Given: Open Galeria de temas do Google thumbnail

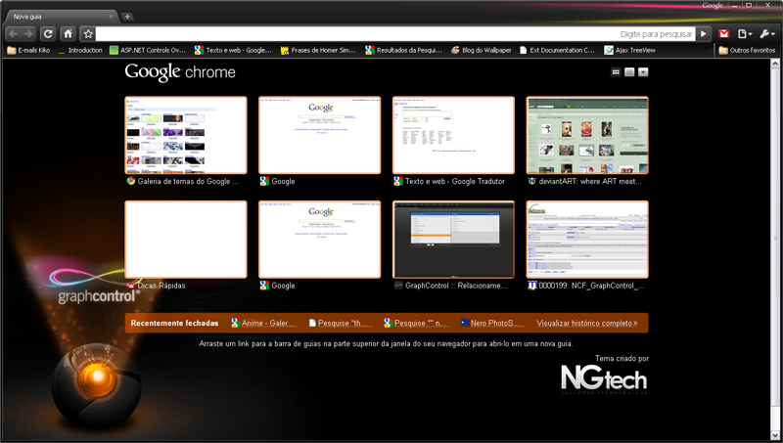Looking at the screenshot, I should [186, 135].
